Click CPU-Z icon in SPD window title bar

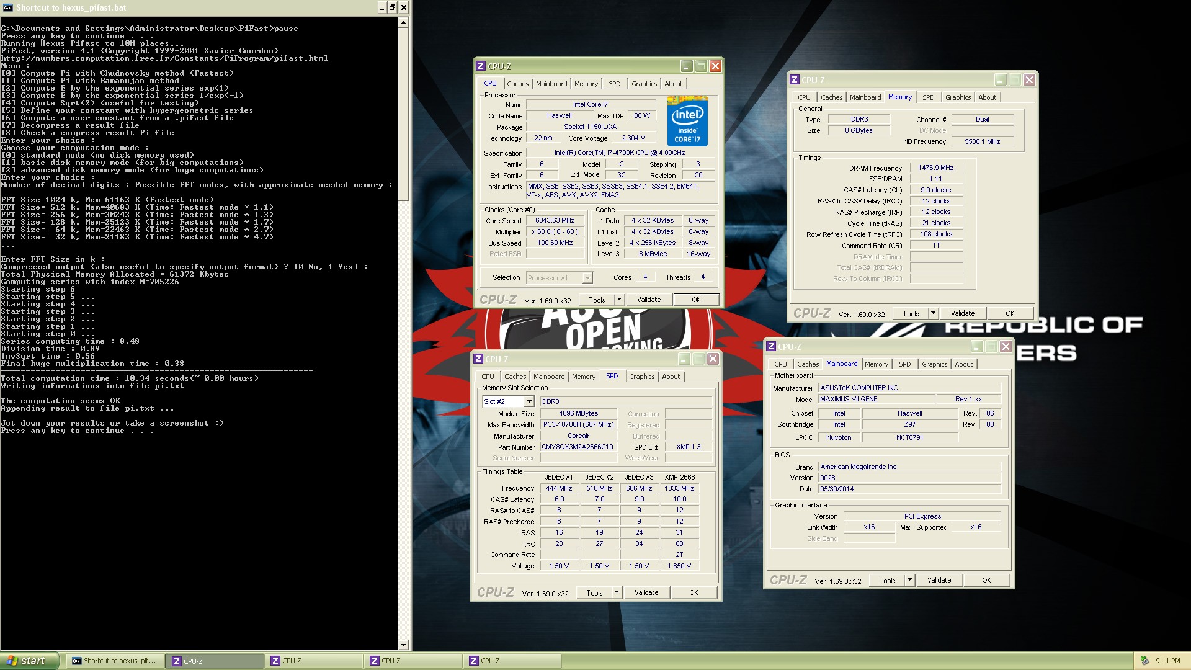pyautogui.click(x=478, y=359)
